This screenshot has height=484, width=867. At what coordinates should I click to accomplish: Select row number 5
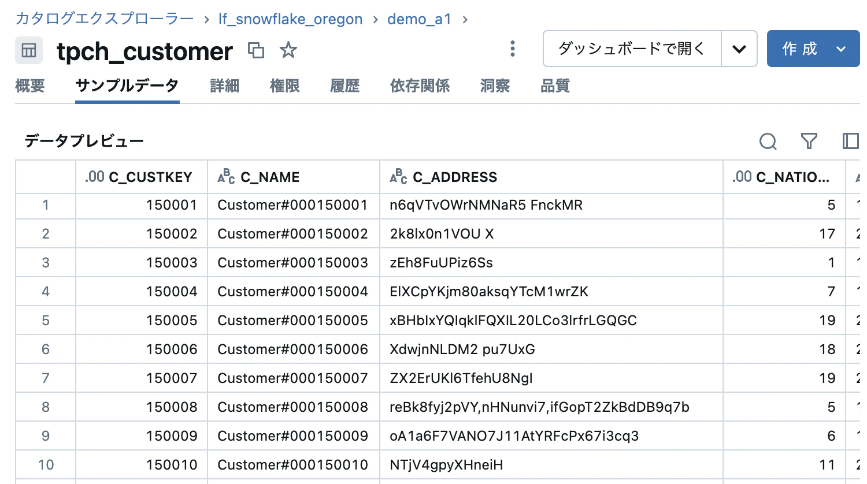coord(46,321)
